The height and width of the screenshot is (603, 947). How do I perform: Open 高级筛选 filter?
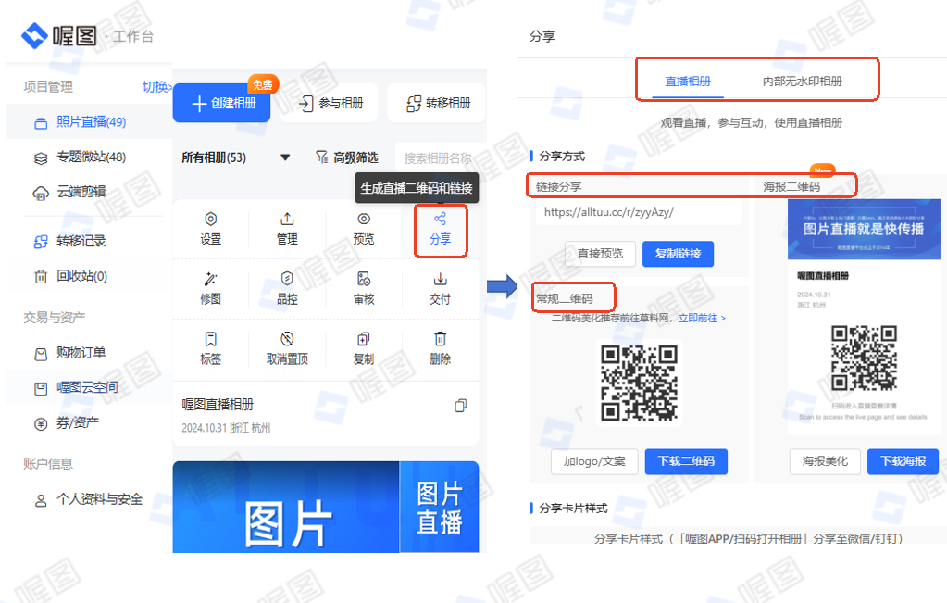346,157
